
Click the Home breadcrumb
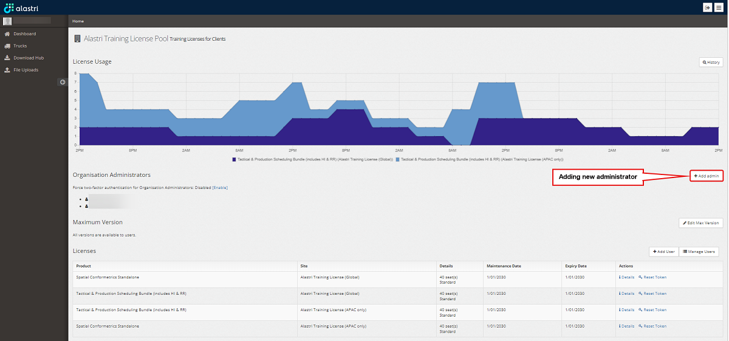78,21
